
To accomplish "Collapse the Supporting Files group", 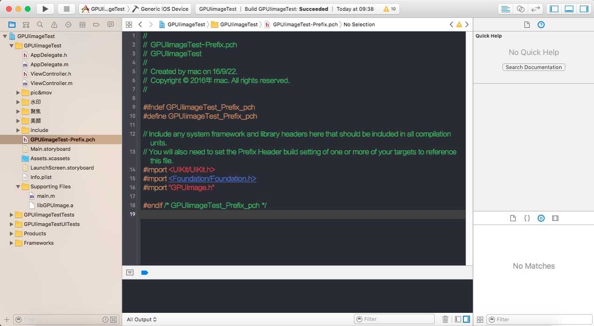I will click(x=18, y=186).
